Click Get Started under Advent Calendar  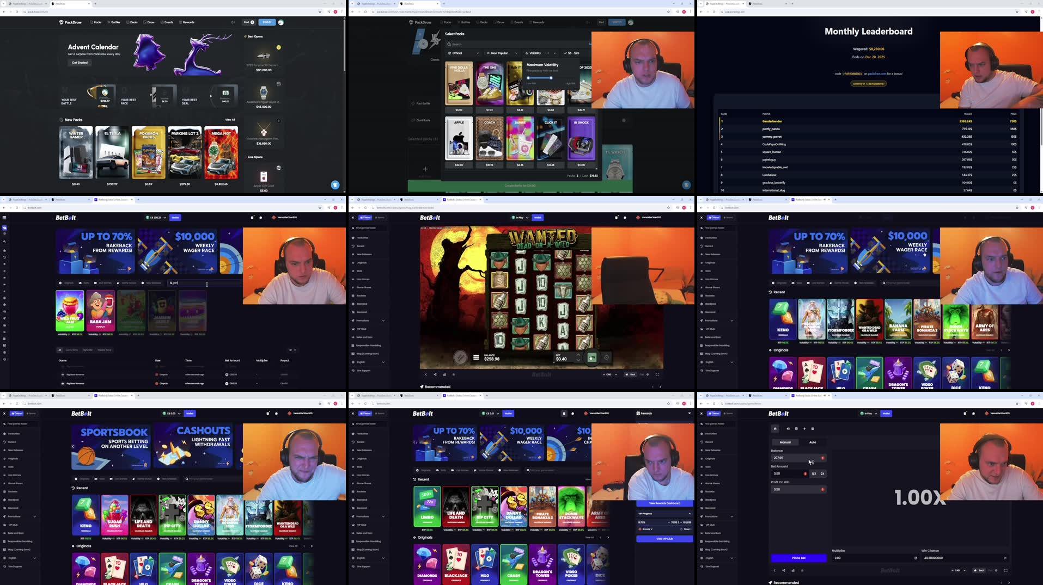(80, 63)
